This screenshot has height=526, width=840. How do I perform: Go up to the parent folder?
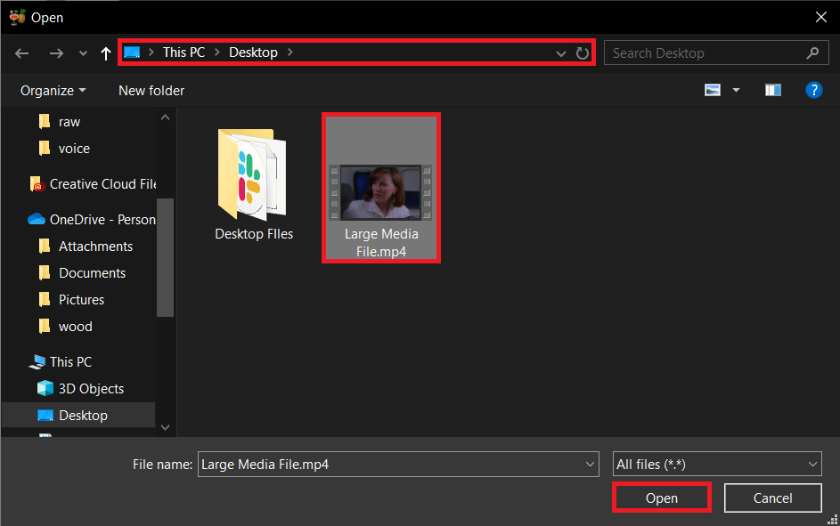click(105, 53)
